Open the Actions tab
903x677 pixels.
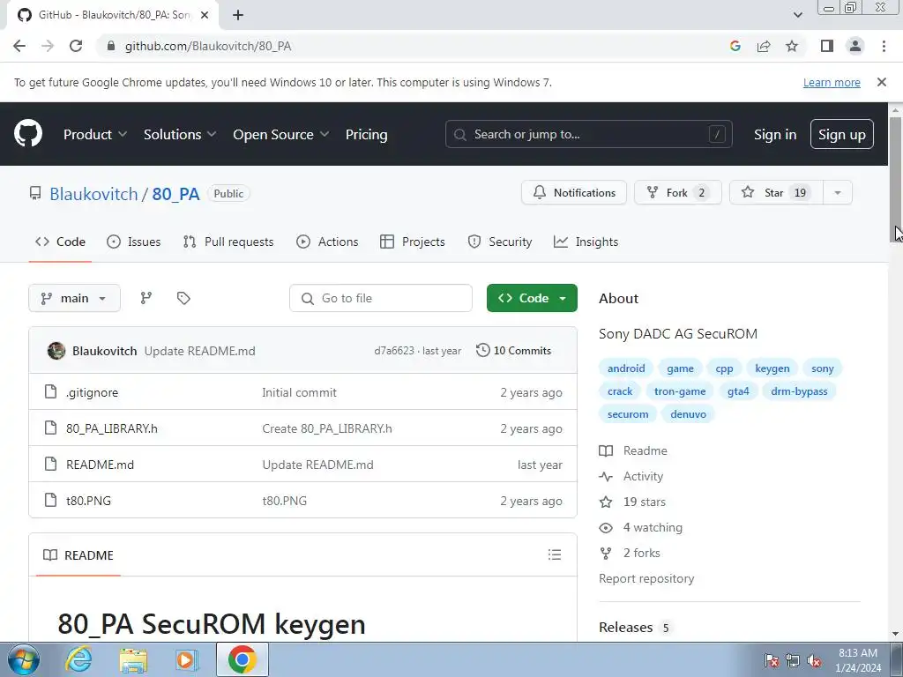coord(327,242)
